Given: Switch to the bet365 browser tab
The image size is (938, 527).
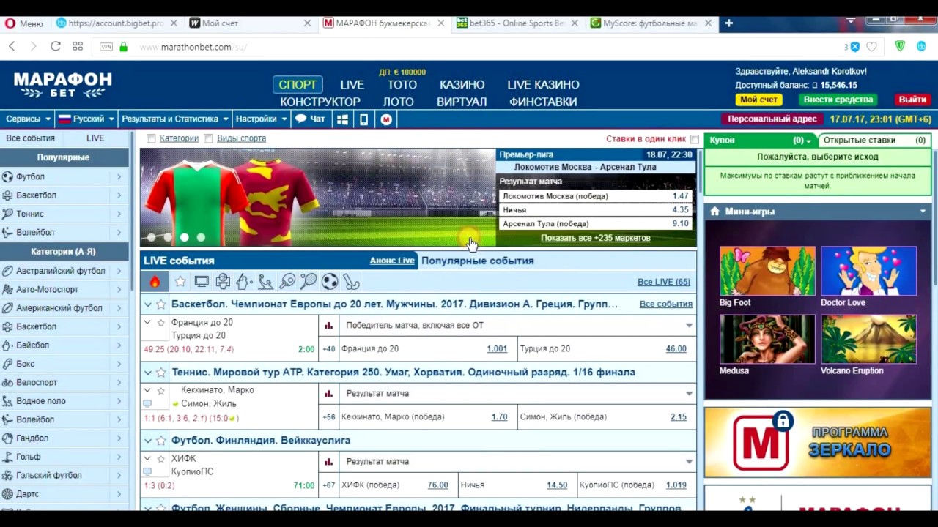Looking at the screenshot, I should [518, 23].
